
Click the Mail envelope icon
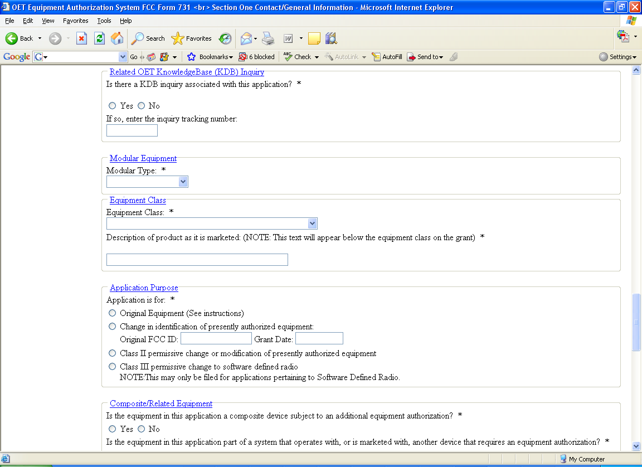pyautogui.click(x=246, y=38)
